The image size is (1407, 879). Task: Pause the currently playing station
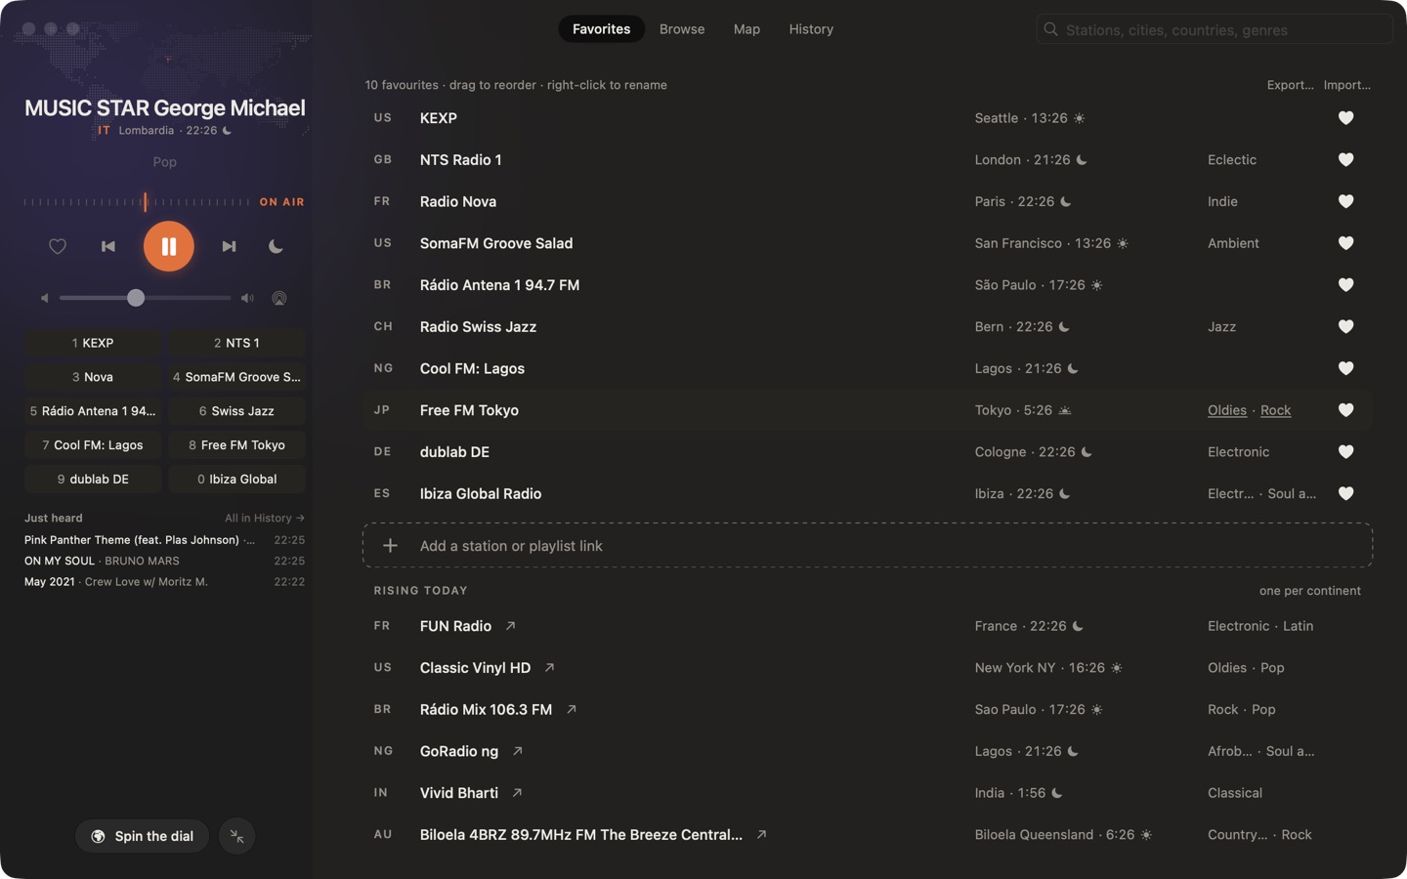pyautogui.click(x=168, y=246)
